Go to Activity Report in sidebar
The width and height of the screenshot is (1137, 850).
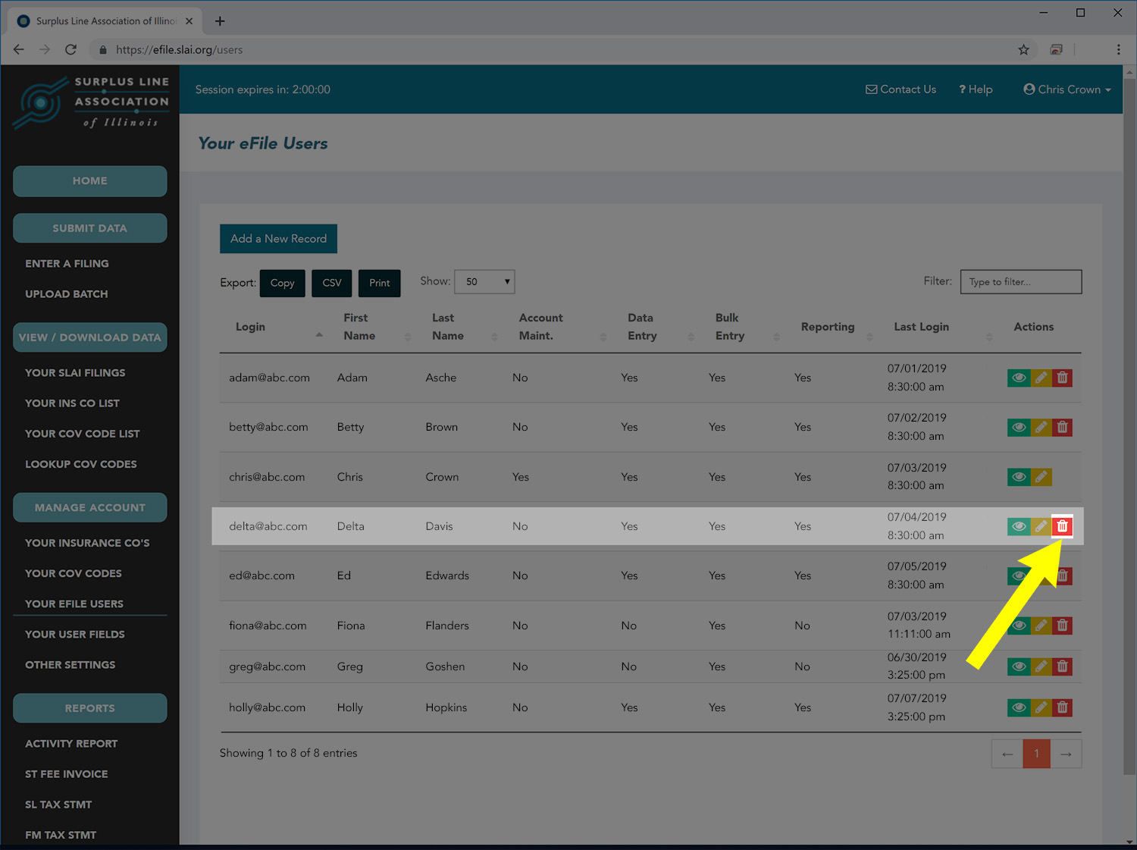coord(71,744)
